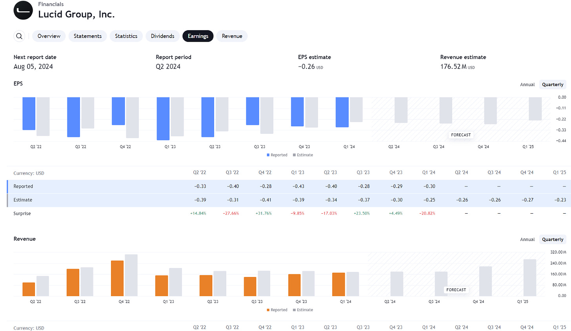Open the search magnifier icon
The height and width of the screenshot is (331, 571).
pyautogui.click(x=19, y=36)
